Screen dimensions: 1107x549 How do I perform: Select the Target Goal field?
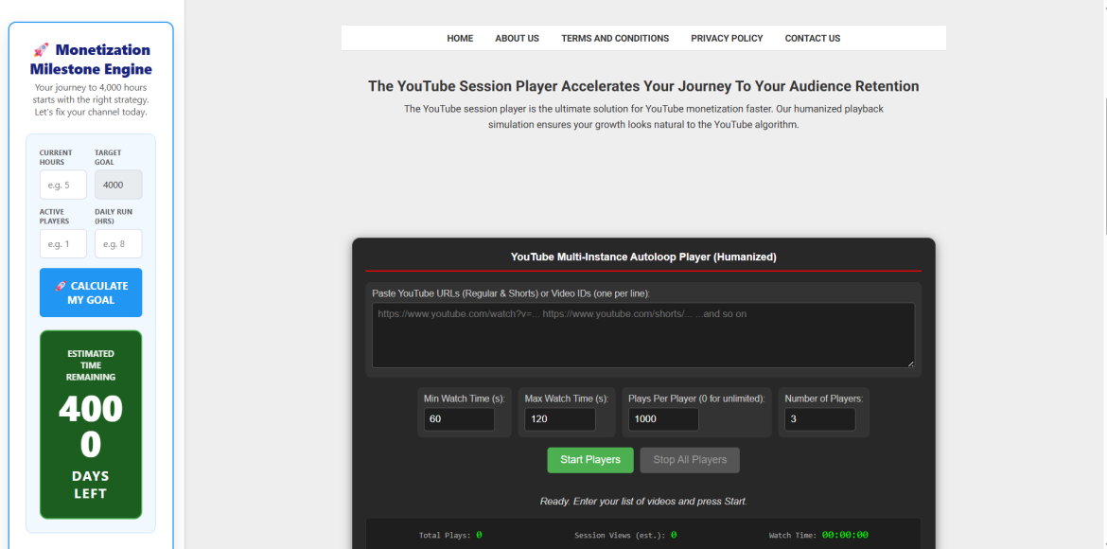(x=118, y=185)
